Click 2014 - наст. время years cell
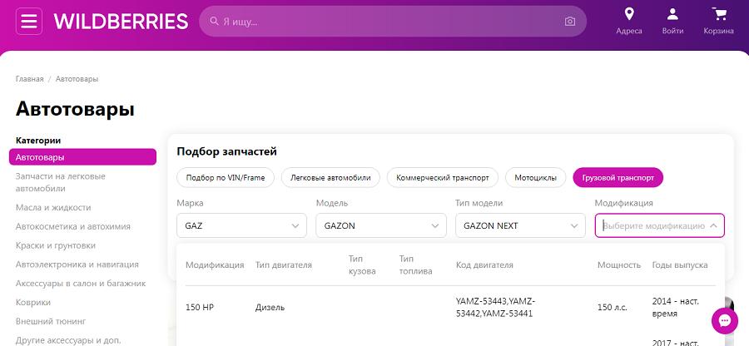Viewport: 749px width, 346px height. point(676,308)
